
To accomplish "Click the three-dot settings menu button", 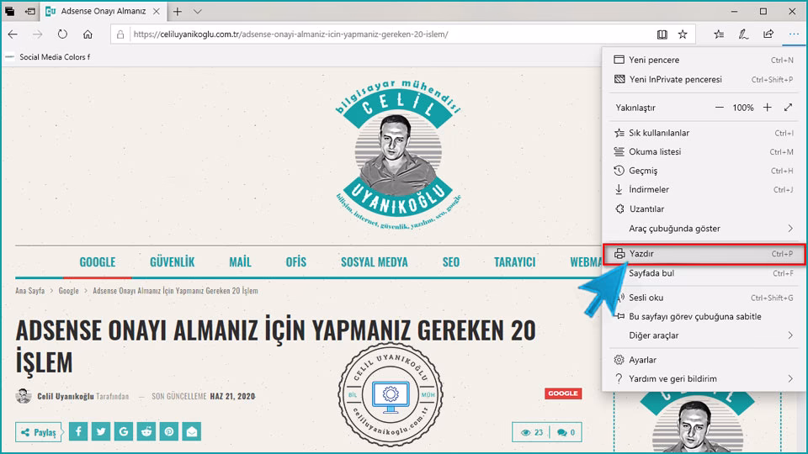I will [794, 34].
